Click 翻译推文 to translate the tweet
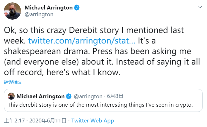 (x=13, y=82)
